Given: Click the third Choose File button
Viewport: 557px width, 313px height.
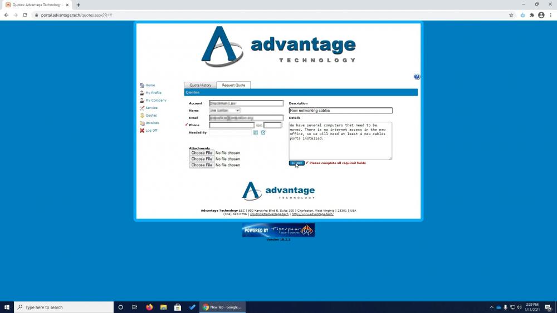Looking at the screenshot, I should coord(202,165).
